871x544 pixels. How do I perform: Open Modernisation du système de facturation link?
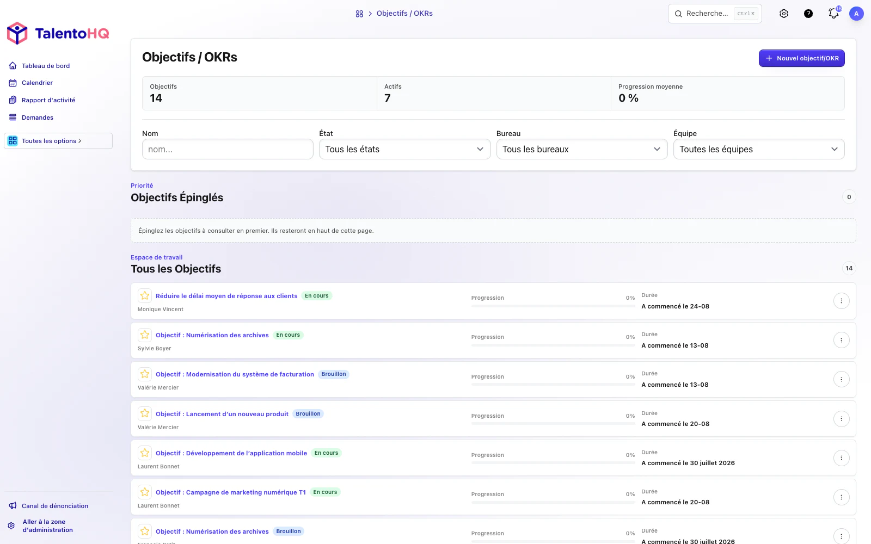[x=235, y=374]
